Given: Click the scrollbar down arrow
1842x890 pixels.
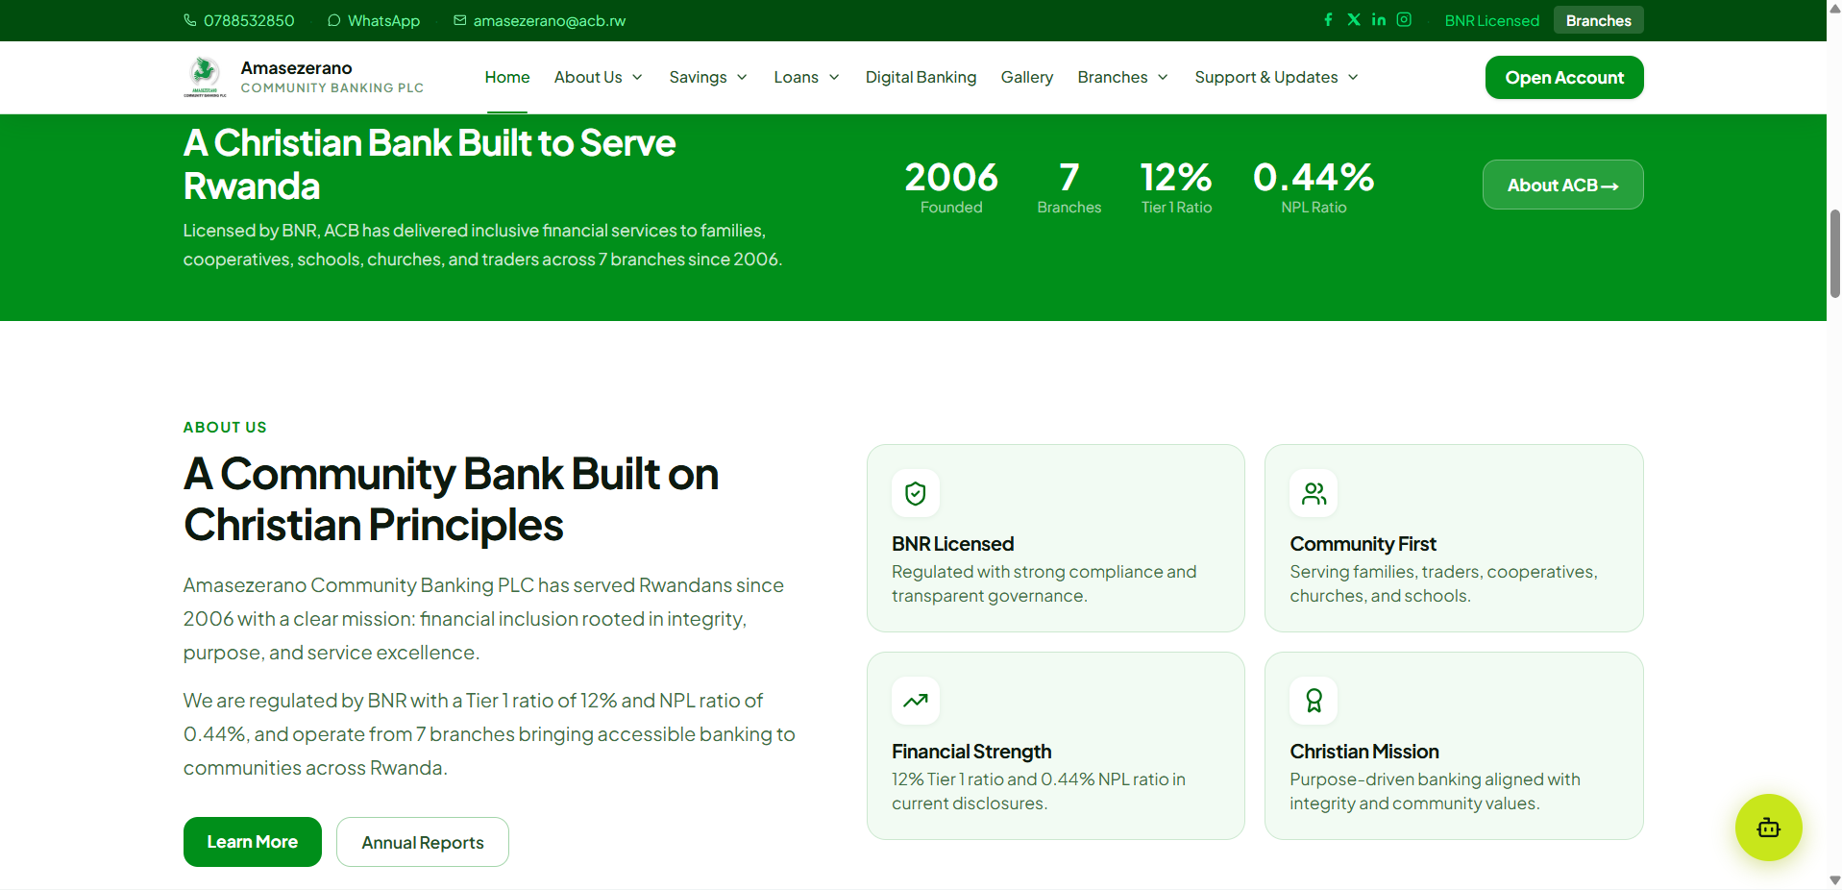Looking at the screenshot, I should click(x=1834, y=880).
